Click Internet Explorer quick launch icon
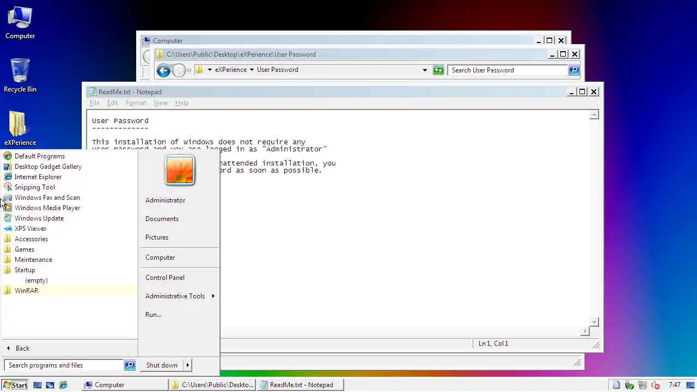The image size is (697, 392). pos(63,385)
